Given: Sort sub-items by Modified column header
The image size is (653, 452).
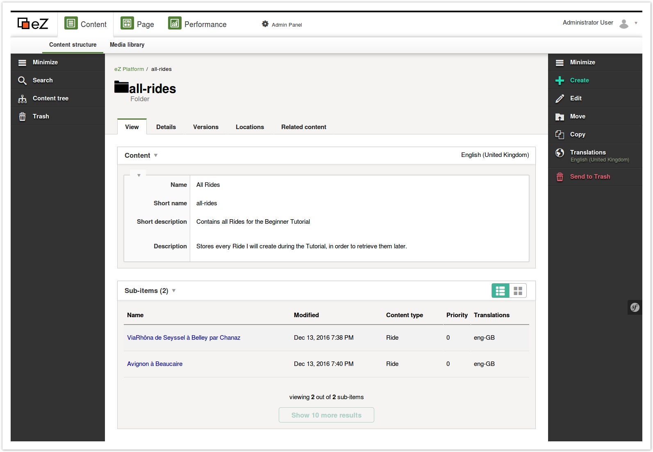Looking at the screenshot, I should point(306,315).
